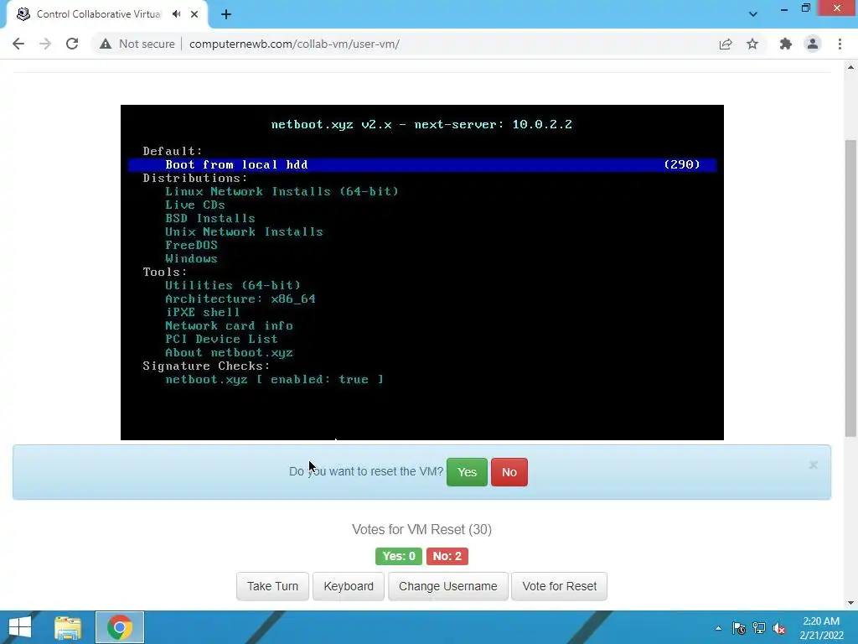Open the Chrome profile avatar icon

[x=813, y=44]
